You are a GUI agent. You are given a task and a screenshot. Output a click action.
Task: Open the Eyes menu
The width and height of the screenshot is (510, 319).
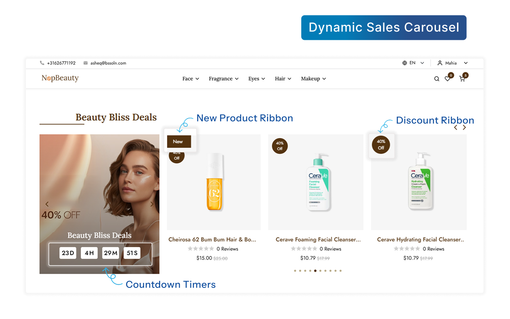pos(257,79)
